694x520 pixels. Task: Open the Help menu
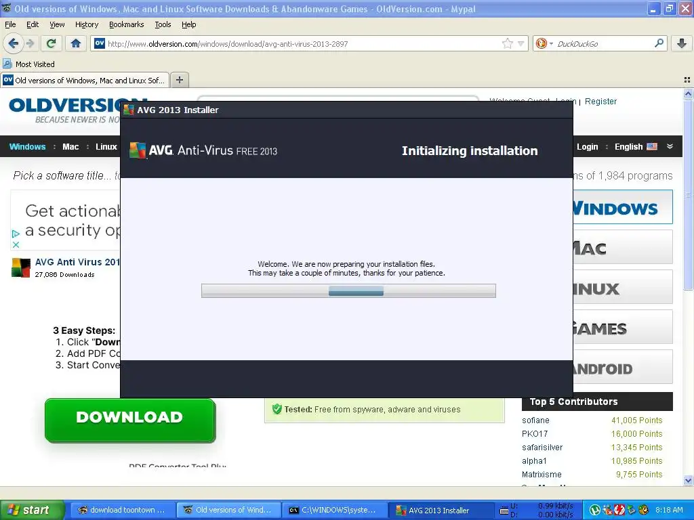tap(189, 24)
